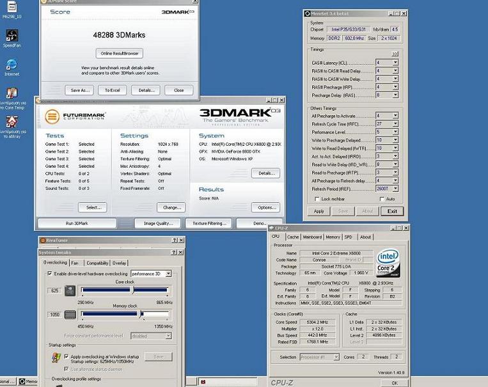Open the Refresh Cycle Time (tRFC) dropdown
Image resolution: width=488 pixels, height=387 pixels.
click(395, 123)
